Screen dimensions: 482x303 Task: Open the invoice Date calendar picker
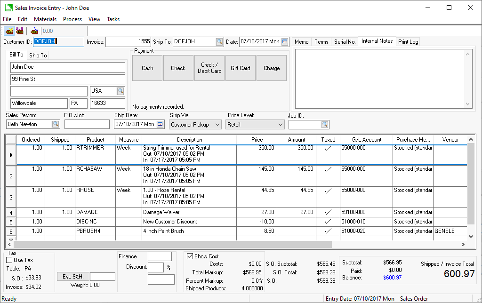(285, 41)
